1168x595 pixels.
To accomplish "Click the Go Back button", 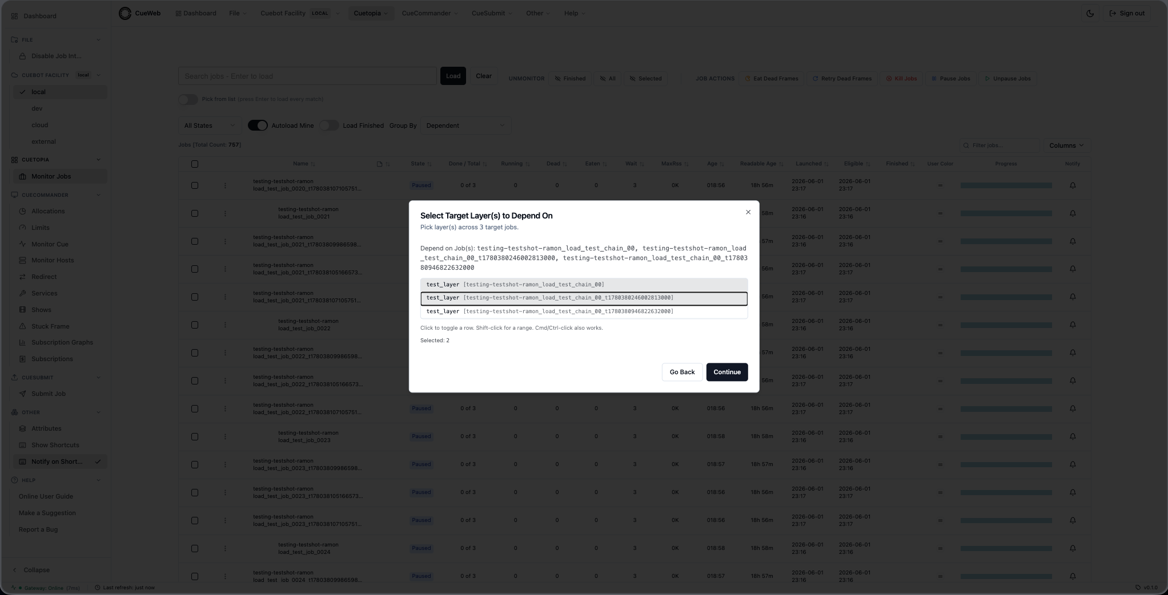I will click(x=682, y=372).
